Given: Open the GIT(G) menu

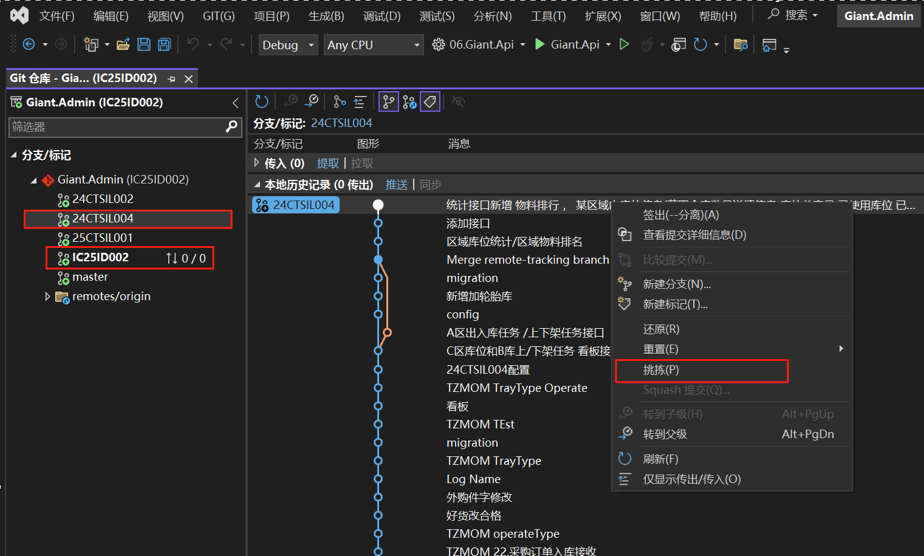Looking at the screenshot, I should (x=219, y=16).
